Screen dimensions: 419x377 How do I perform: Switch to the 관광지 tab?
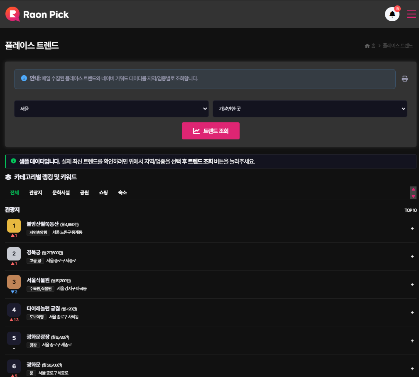click(x=36, y=193)
